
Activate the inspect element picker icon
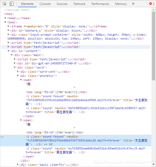coord(5,4)
